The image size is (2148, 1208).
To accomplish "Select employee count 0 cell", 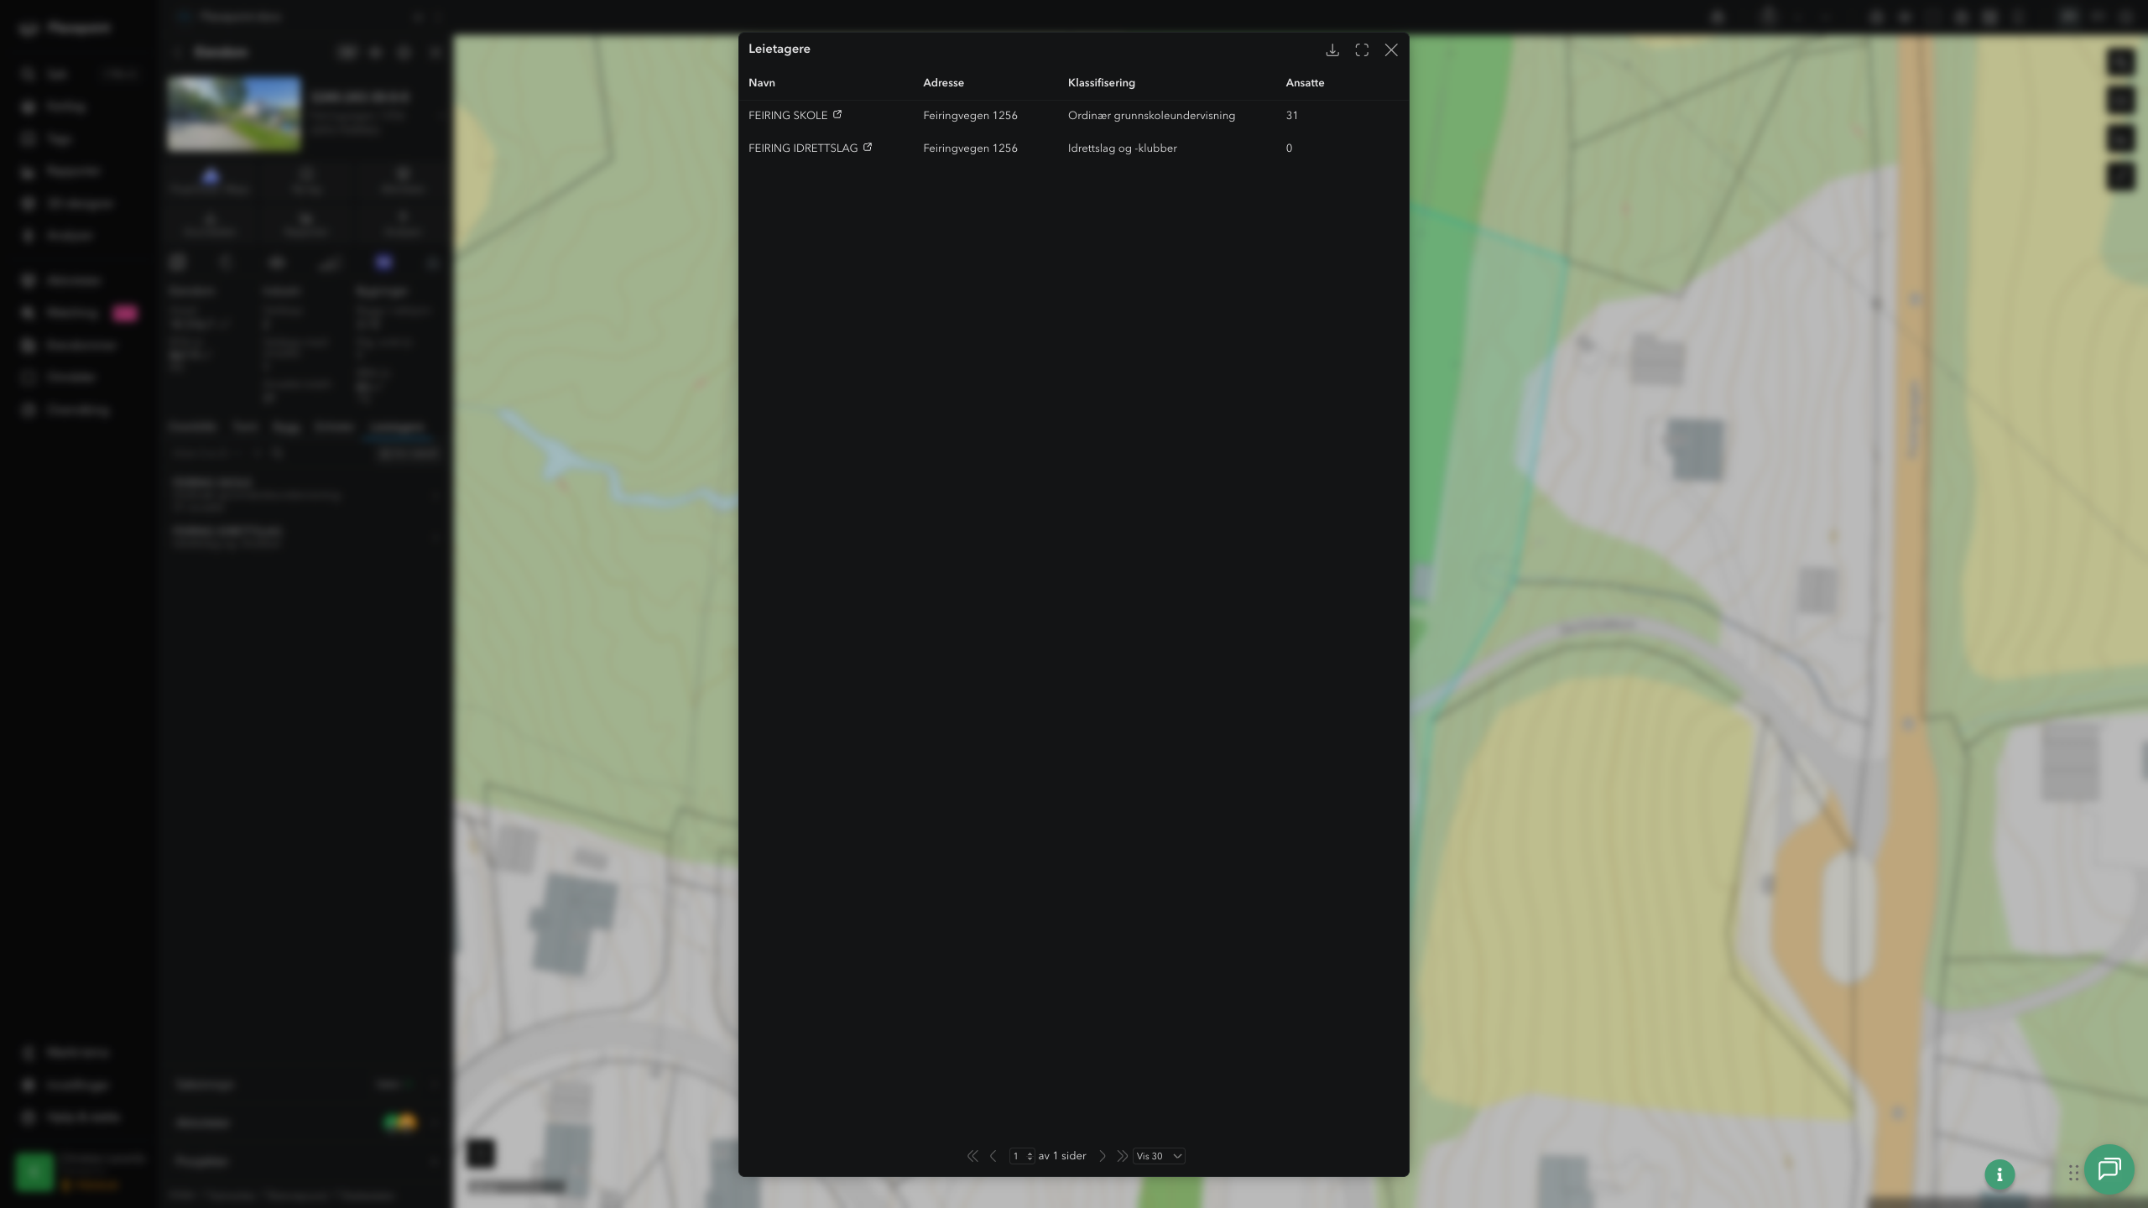I will 1289,148.
